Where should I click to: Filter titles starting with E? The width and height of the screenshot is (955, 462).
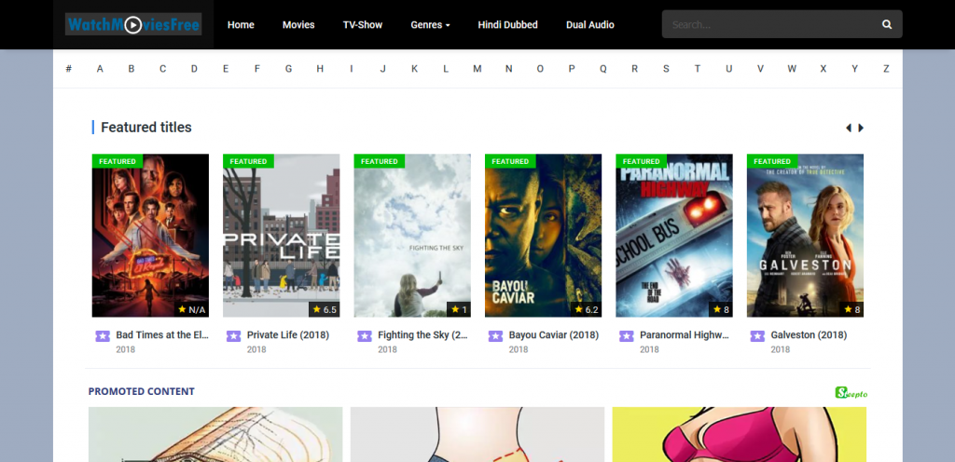(x=226, y=69)
